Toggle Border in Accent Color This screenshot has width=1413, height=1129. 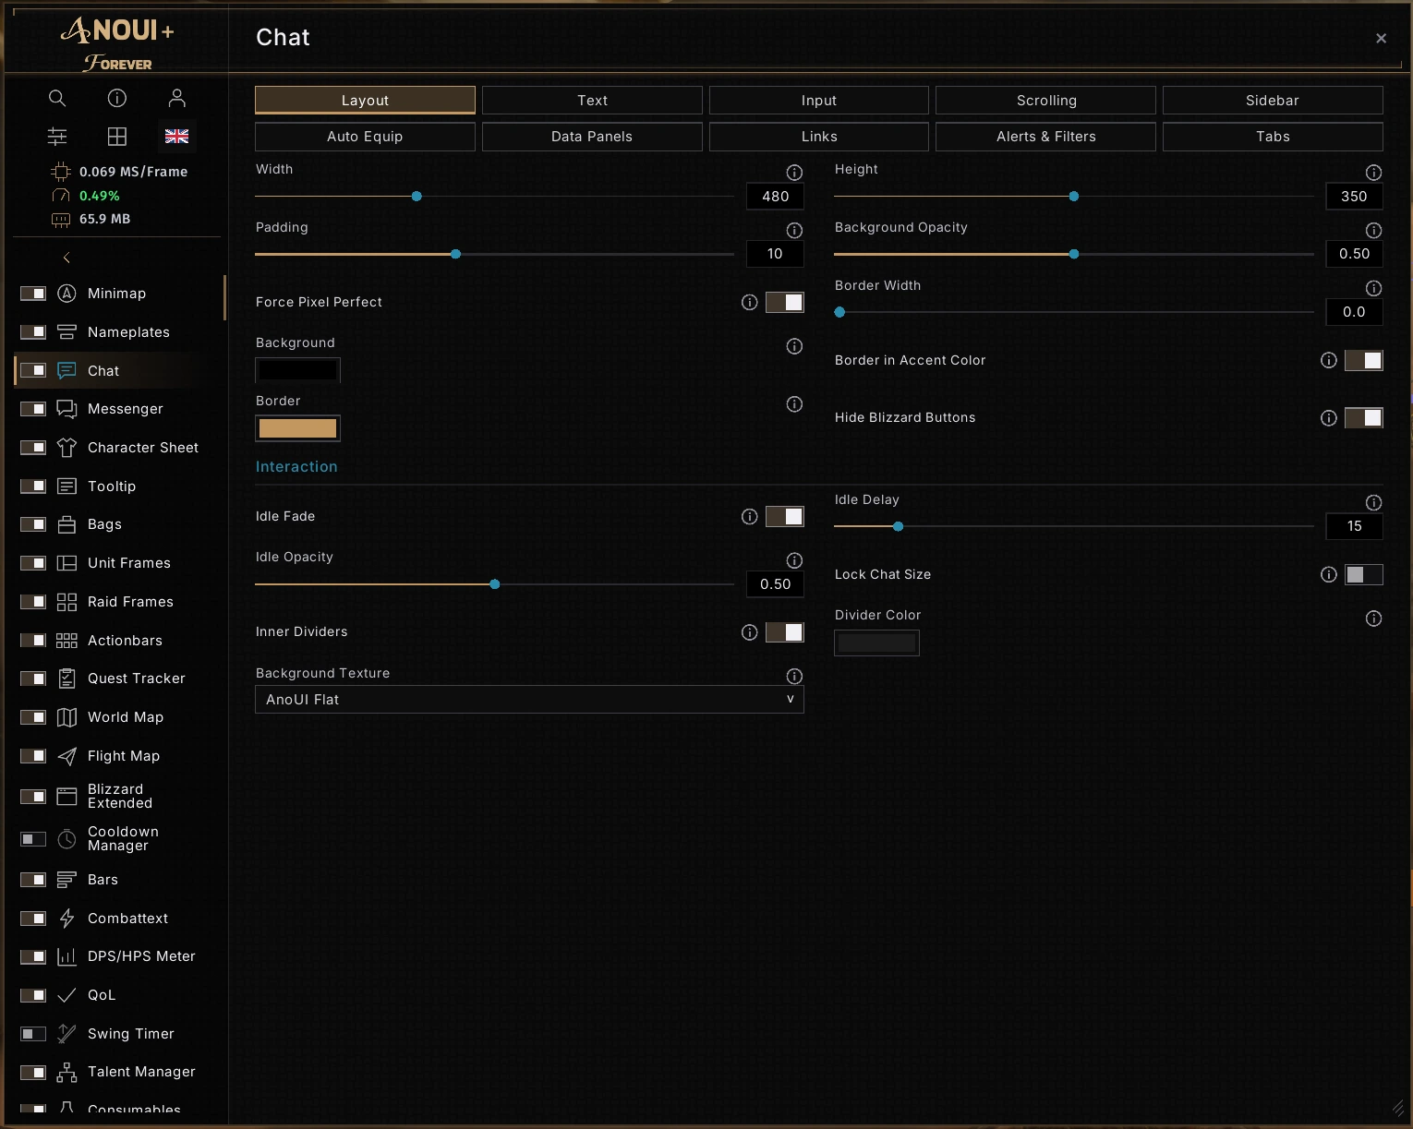click(1364, 360)
